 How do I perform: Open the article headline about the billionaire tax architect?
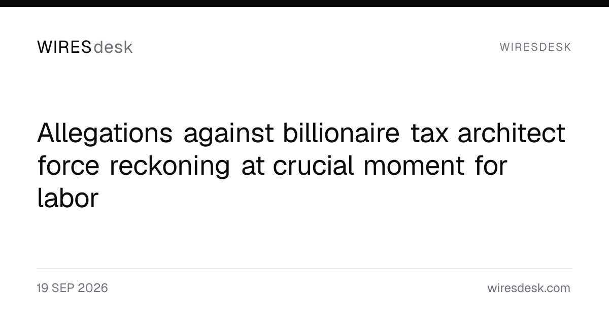pos(301,166)
